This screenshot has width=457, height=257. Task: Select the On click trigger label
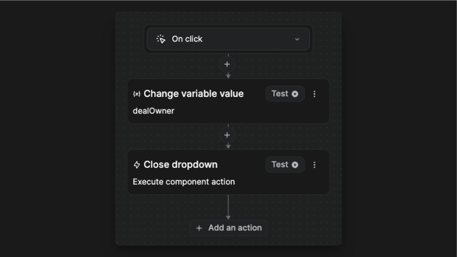(x=187, y=39)
